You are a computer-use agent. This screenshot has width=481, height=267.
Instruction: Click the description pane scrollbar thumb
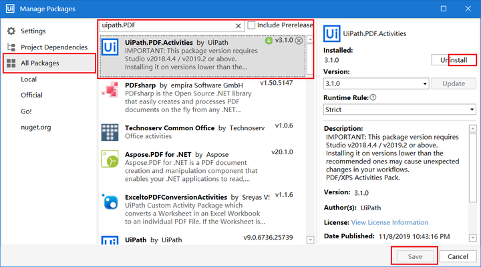click(x=473, y=168)
